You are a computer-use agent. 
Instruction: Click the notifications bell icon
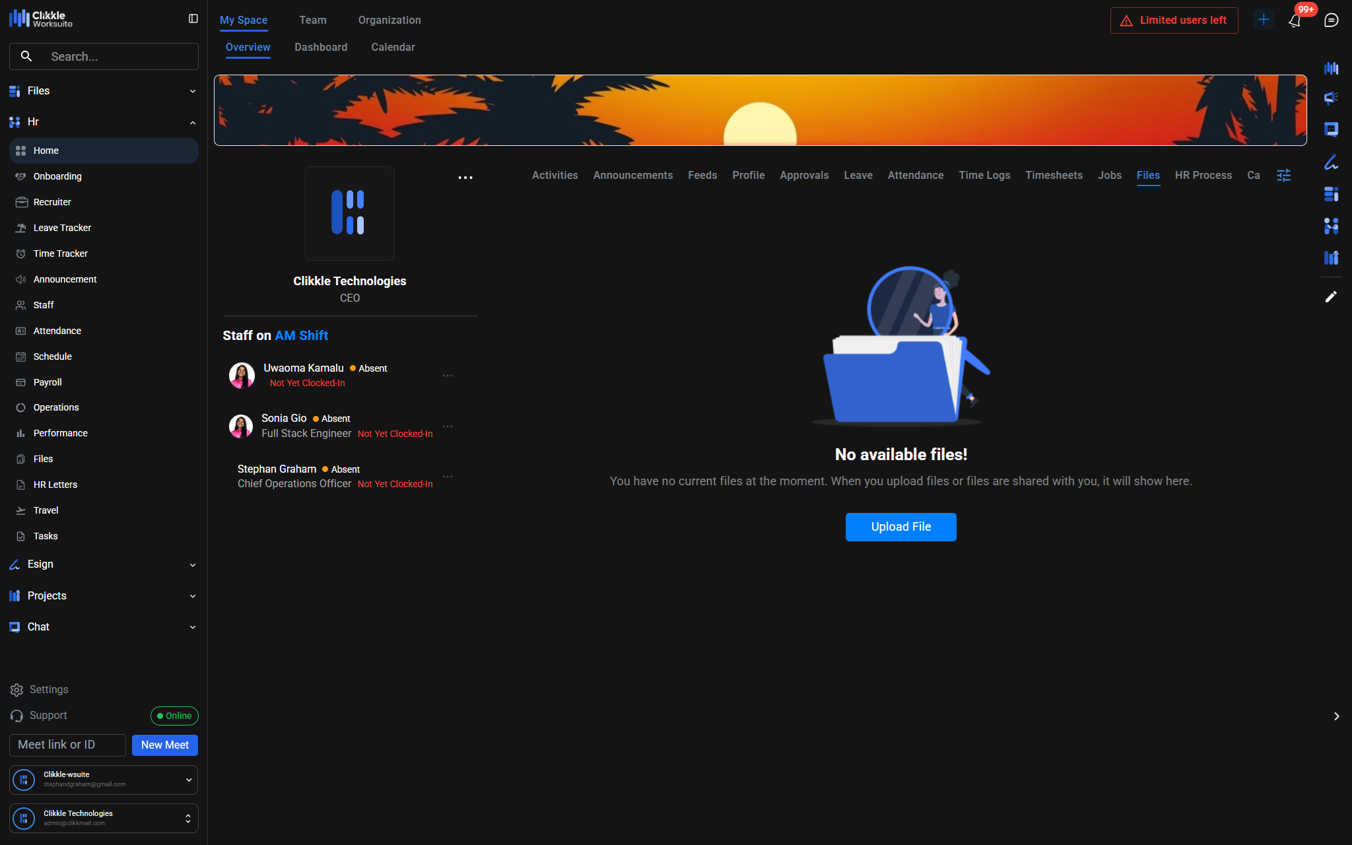[1295, 20]
